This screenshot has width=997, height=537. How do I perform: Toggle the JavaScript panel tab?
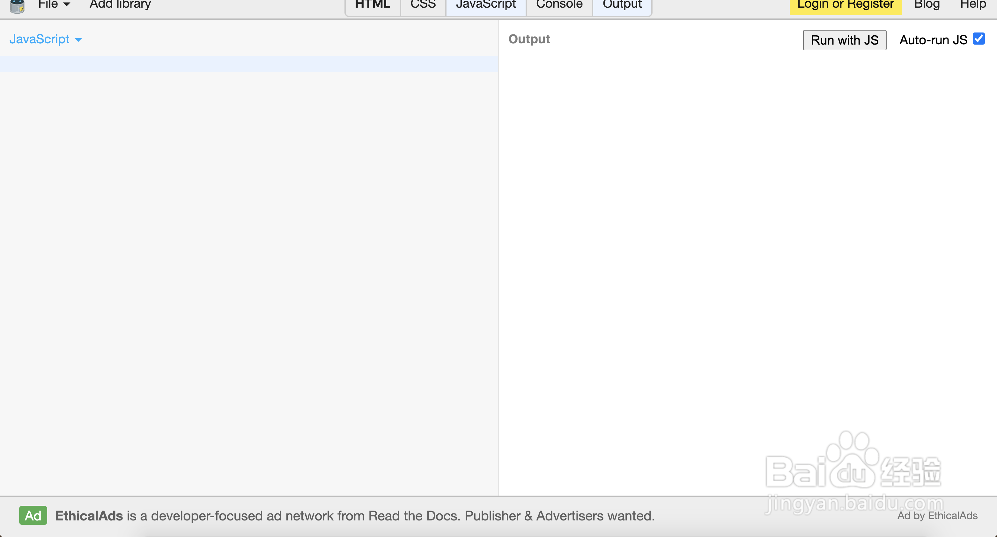point(486,5)
